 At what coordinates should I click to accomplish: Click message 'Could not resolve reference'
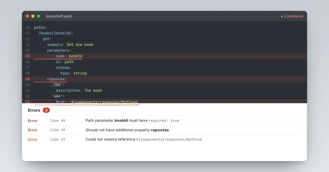110,140
